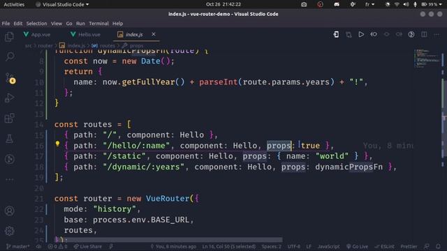The width and height of the screenshot is (447, 251).
Task: Toggle Go Live server in status bar
Action: pos(357,246)
